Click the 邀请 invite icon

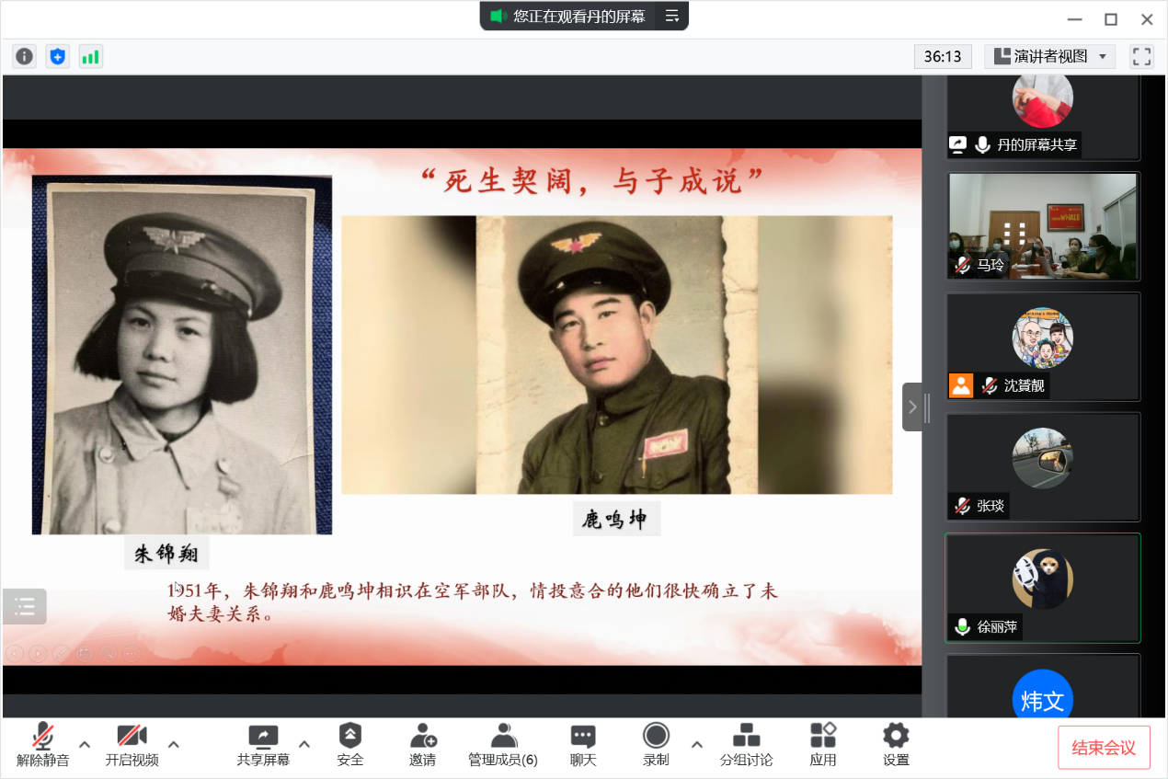click(x=423, y=744)
